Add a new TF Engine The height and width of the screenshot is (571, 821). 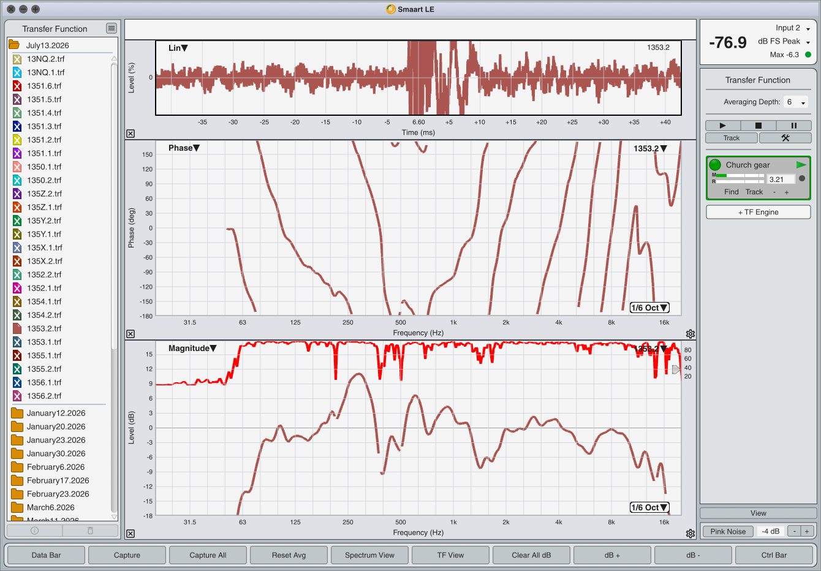point(759,212)
